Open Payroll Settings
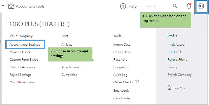 [x=20, y=75]
